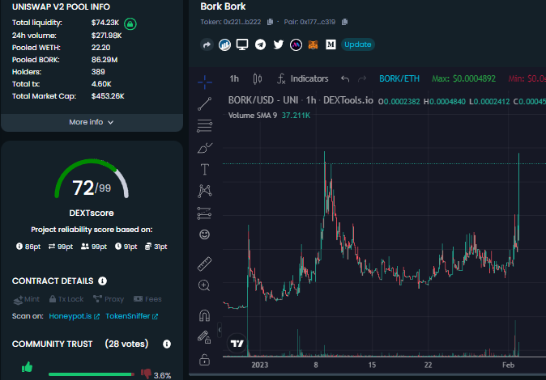Activate the zoom in tool
546x380 pixels.
click(x=204, y=285)
